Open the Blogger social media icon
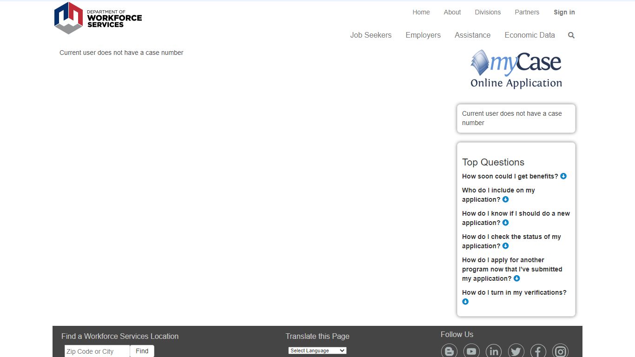 [449, 351]
